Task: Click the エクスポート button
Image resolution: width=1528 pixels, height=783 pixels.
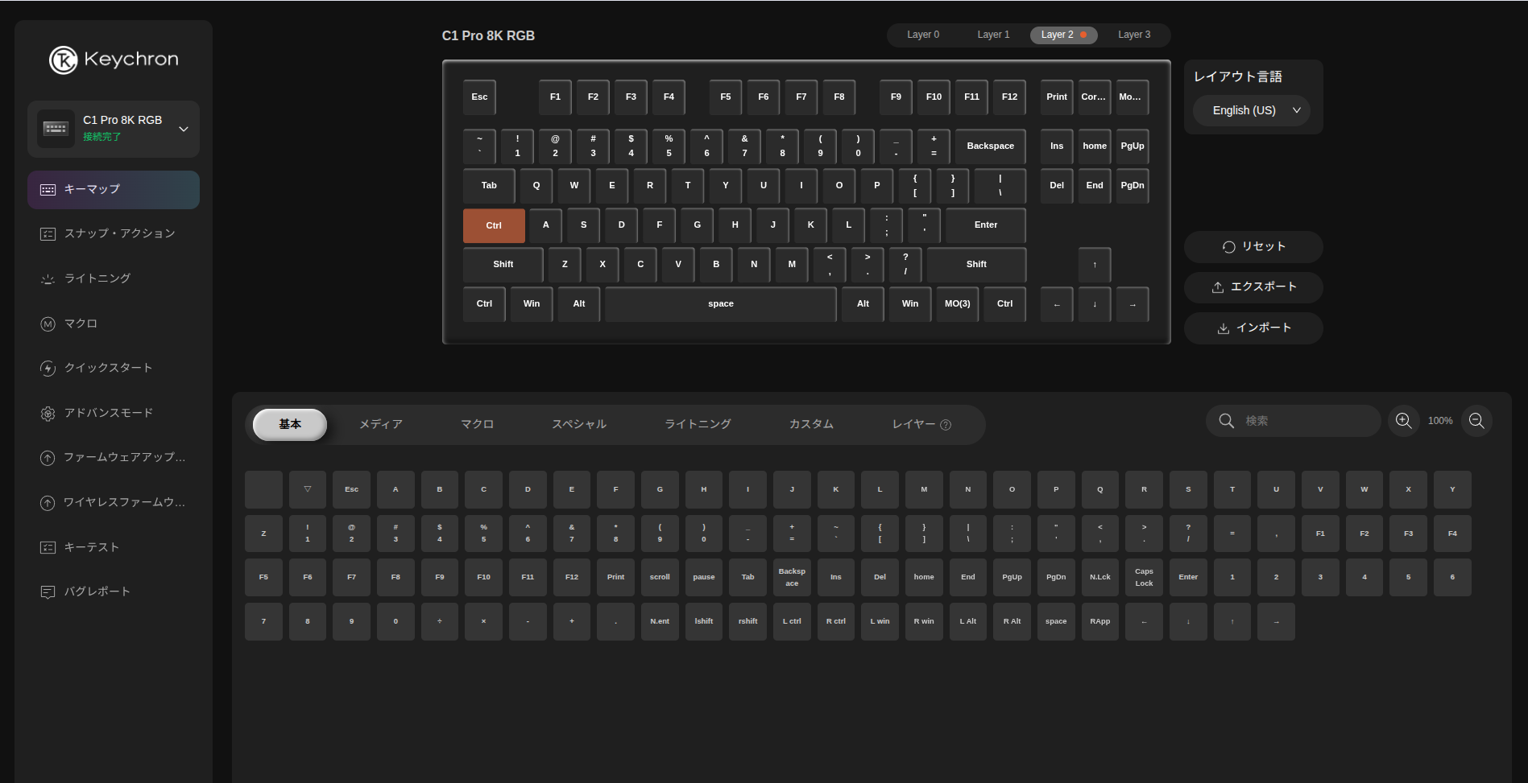Action: (x=1253, y=287)
